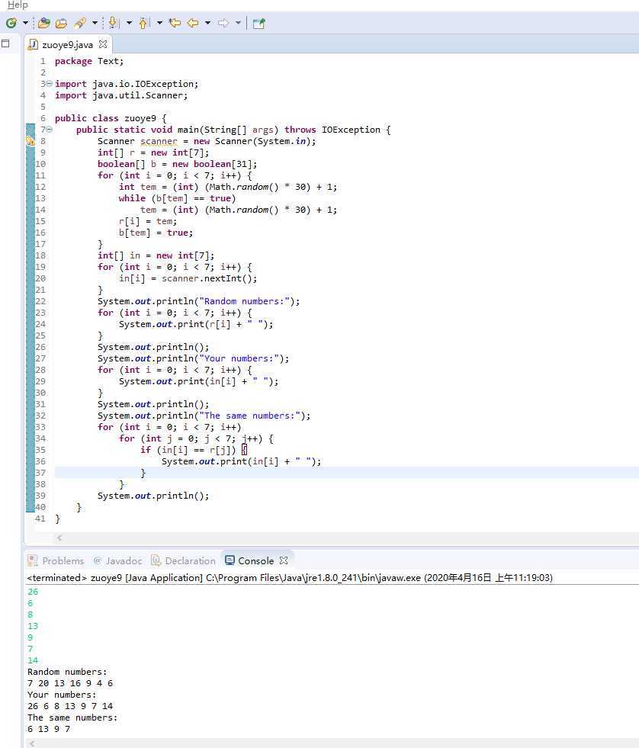Open the New Java Class dropdown arrow
Screen dimensions: 639x748
(x=25, y=22)
